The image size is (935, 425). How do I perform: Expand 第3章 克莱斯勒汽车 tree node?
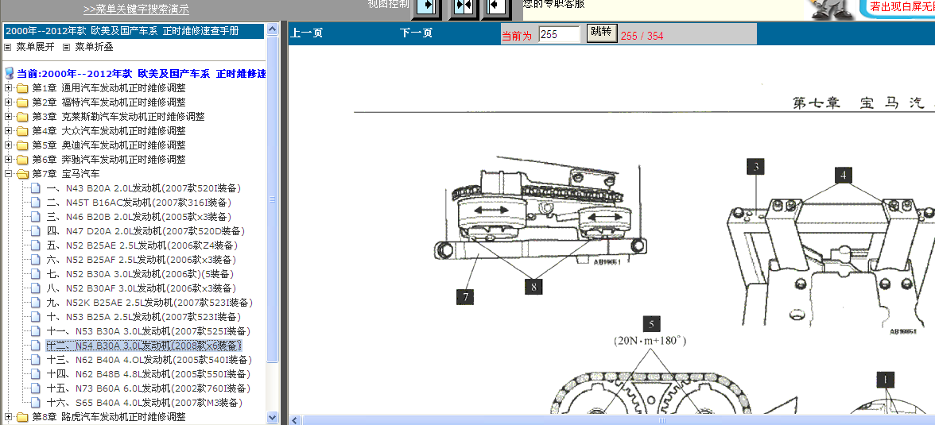coord(8,117)
